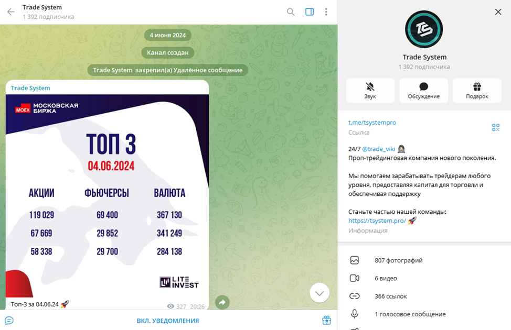
Task: Open the t.me/tsystempro channel link
Action: 372,122
